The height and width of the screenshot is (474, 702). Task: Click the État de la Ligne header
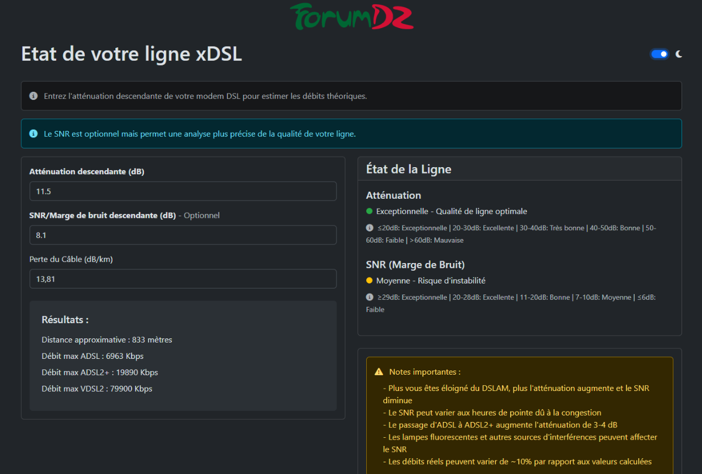408,169
